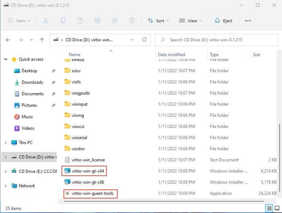Viewport: 282px width, 213px height.
Task: Open the New item menu
Action: tap(19, 20)
